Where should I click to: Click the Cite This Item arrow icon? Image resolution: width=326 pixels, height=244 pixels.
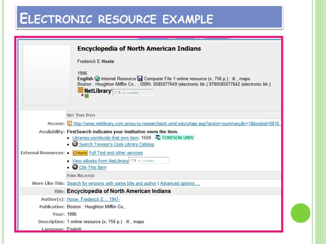click(x=75, y=167)
